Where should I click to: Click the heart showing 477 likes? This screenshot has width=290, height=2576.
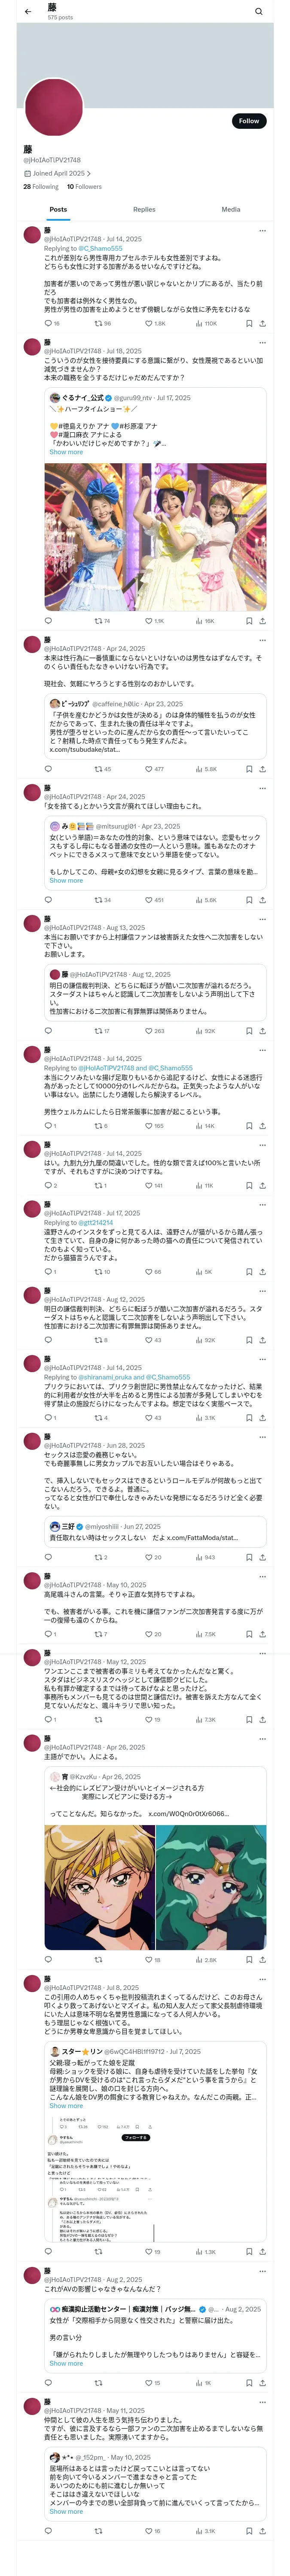148,769
